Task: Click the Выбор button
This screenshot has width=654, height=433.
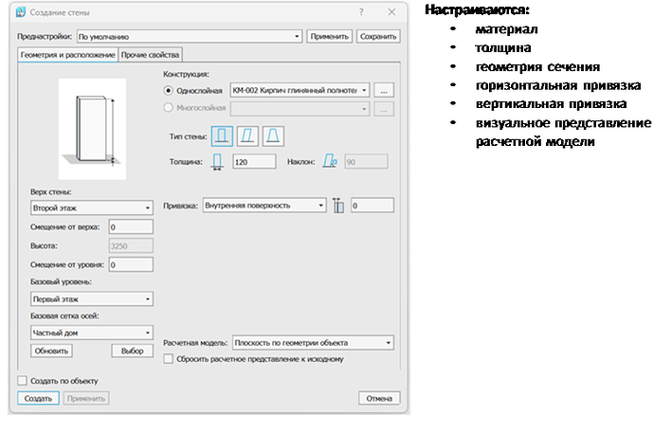Action: click(x=132, y=351)
